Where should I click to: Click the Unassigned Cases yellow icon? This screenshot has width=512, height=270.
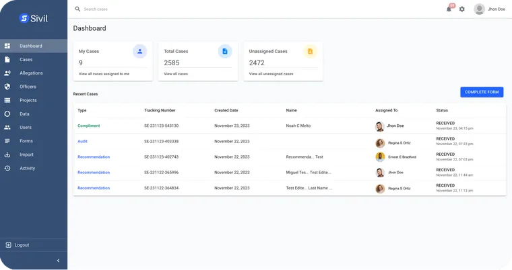pos(310,51)
